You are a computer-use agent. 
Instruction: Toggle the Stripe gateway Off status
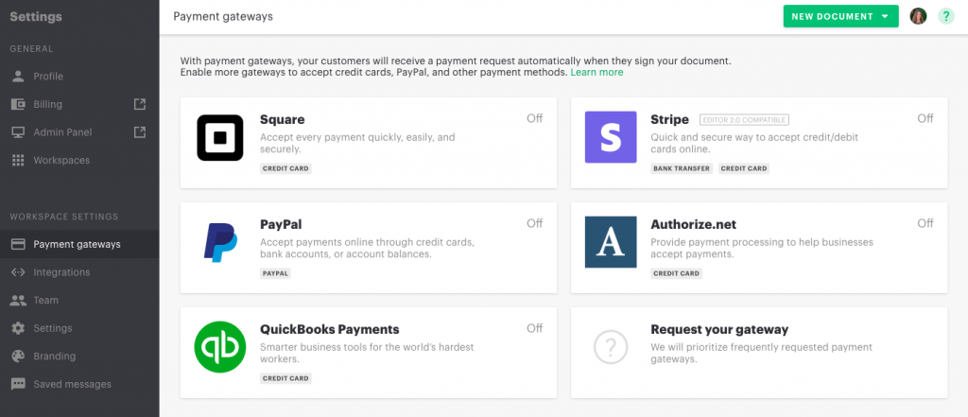point(925,118)
